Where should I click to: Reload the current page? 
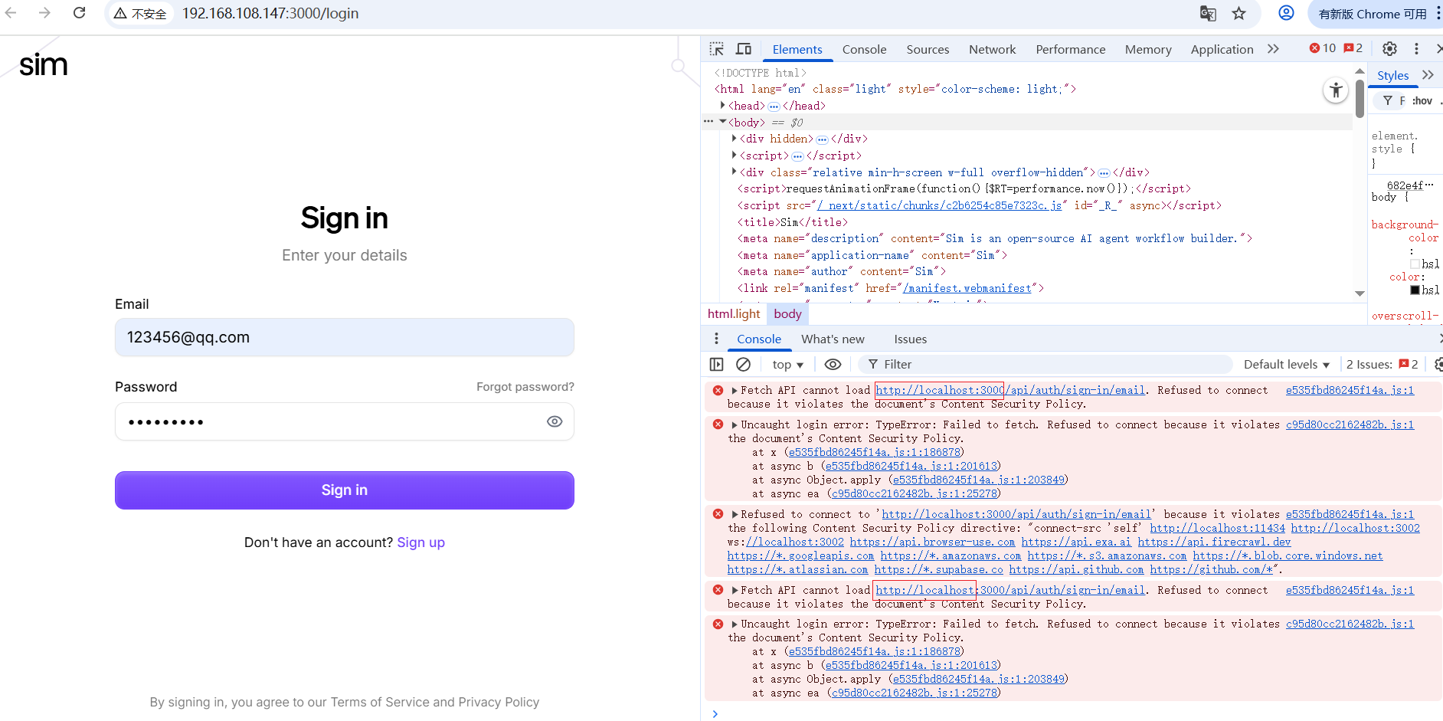79,13
